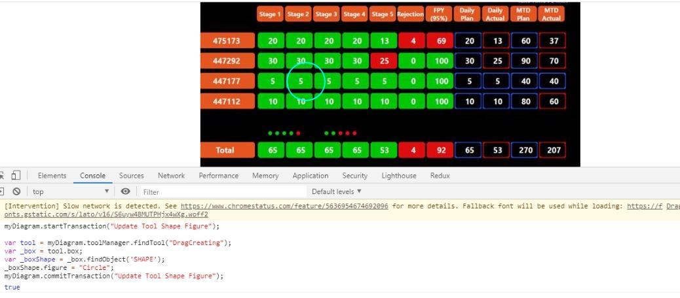Select the 447112 row label

[228, 101]
